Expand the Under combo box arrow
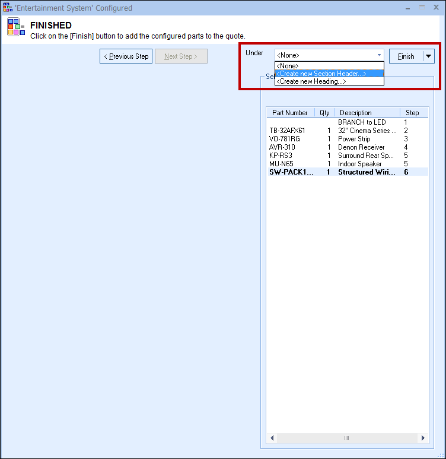Image resolution: width=446 pixels, height=459 pixels. [x=379, y=55]
